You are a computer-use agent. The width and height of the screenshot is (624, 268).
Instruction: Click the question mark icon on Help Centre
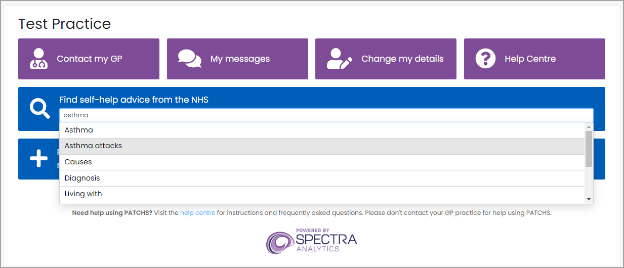(x=485, y=59)
